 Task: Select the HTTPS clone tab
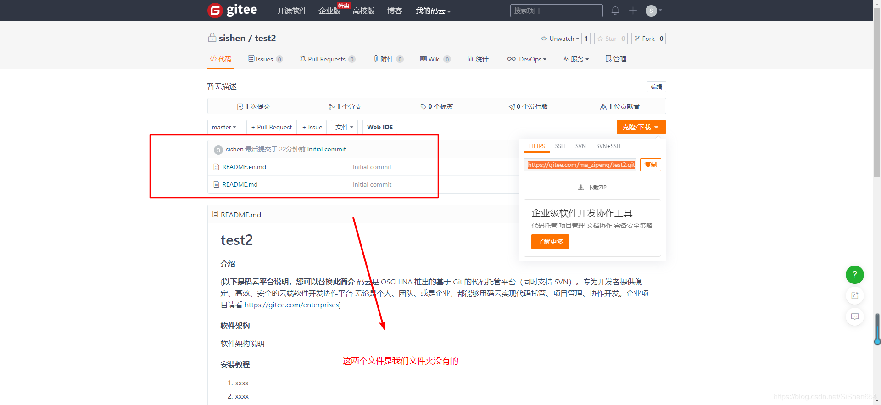(536, 146)
